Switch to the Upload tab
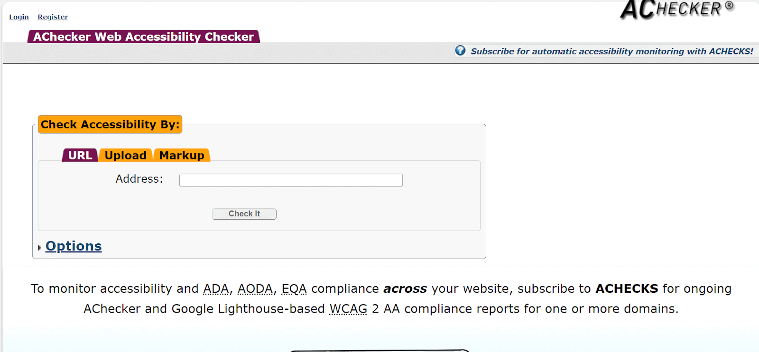The height and width of the screenshot is (352, 759). (125, 155)
